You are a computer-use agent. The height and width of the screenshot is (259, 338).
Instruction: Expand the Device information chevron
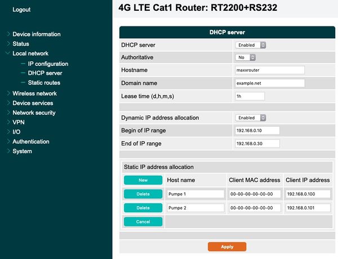(x=8, y=34)
